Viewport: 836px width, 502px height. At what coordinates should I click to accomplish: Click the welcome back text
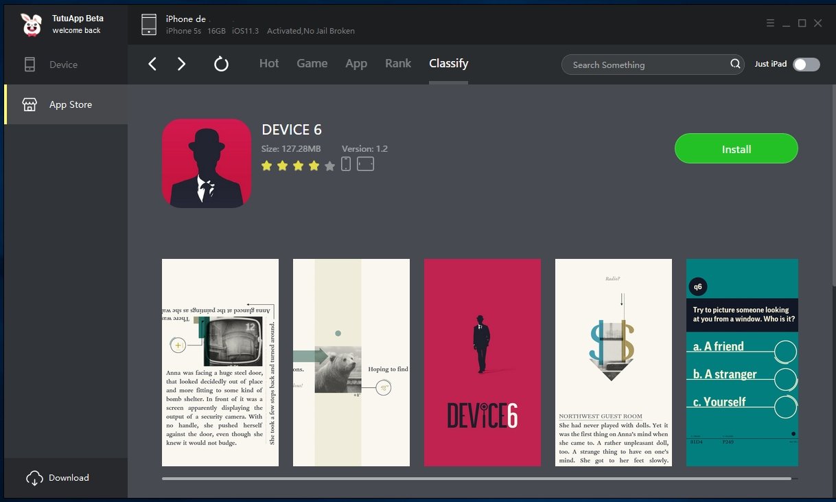coord(76,31)
